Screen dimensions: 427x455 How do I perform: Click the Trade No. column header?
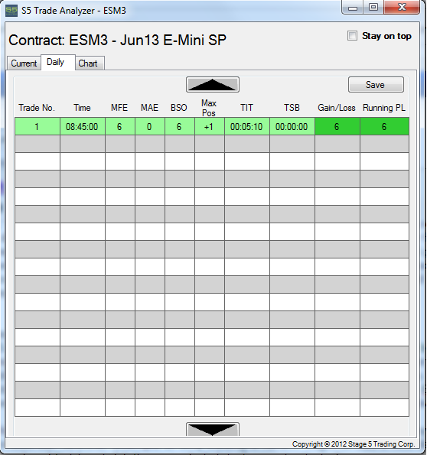37,108
